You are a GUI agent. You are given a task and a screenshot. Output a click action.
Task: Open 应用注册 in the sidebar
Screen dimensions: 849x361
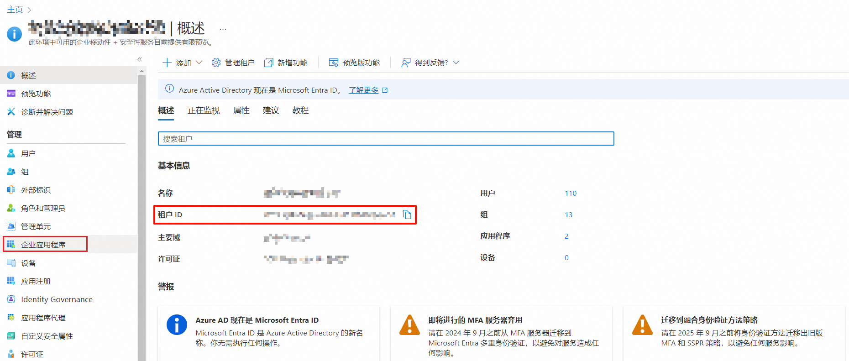(36, 281)
